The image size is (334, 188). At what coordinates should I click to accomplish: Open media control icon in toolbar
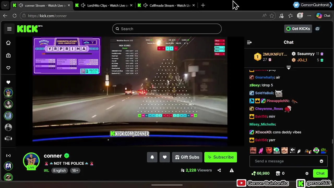coord(281,16)
